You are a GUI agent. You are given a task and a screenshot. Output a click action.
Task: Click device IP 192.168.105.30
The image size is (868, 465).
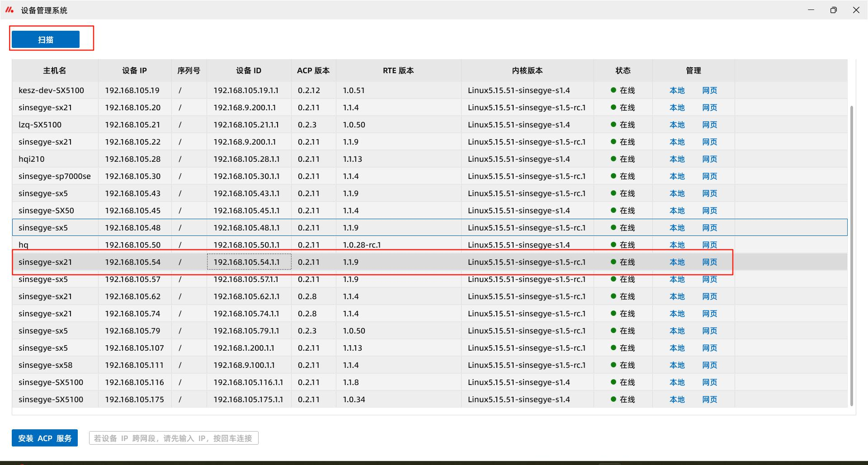pos(132,176)
